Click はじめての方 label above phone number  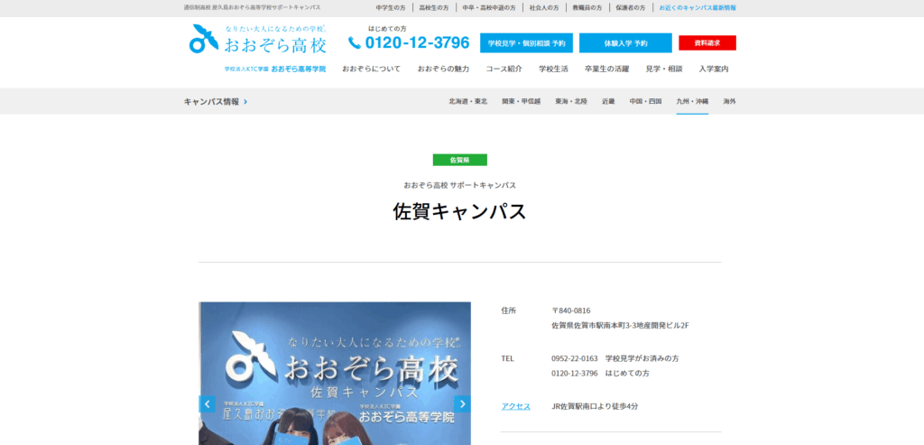point(387,28)
